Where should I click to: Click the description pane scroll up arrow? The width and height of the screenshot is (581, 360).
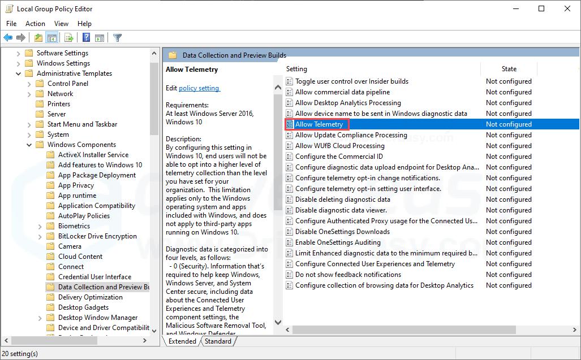coord(278,88)
